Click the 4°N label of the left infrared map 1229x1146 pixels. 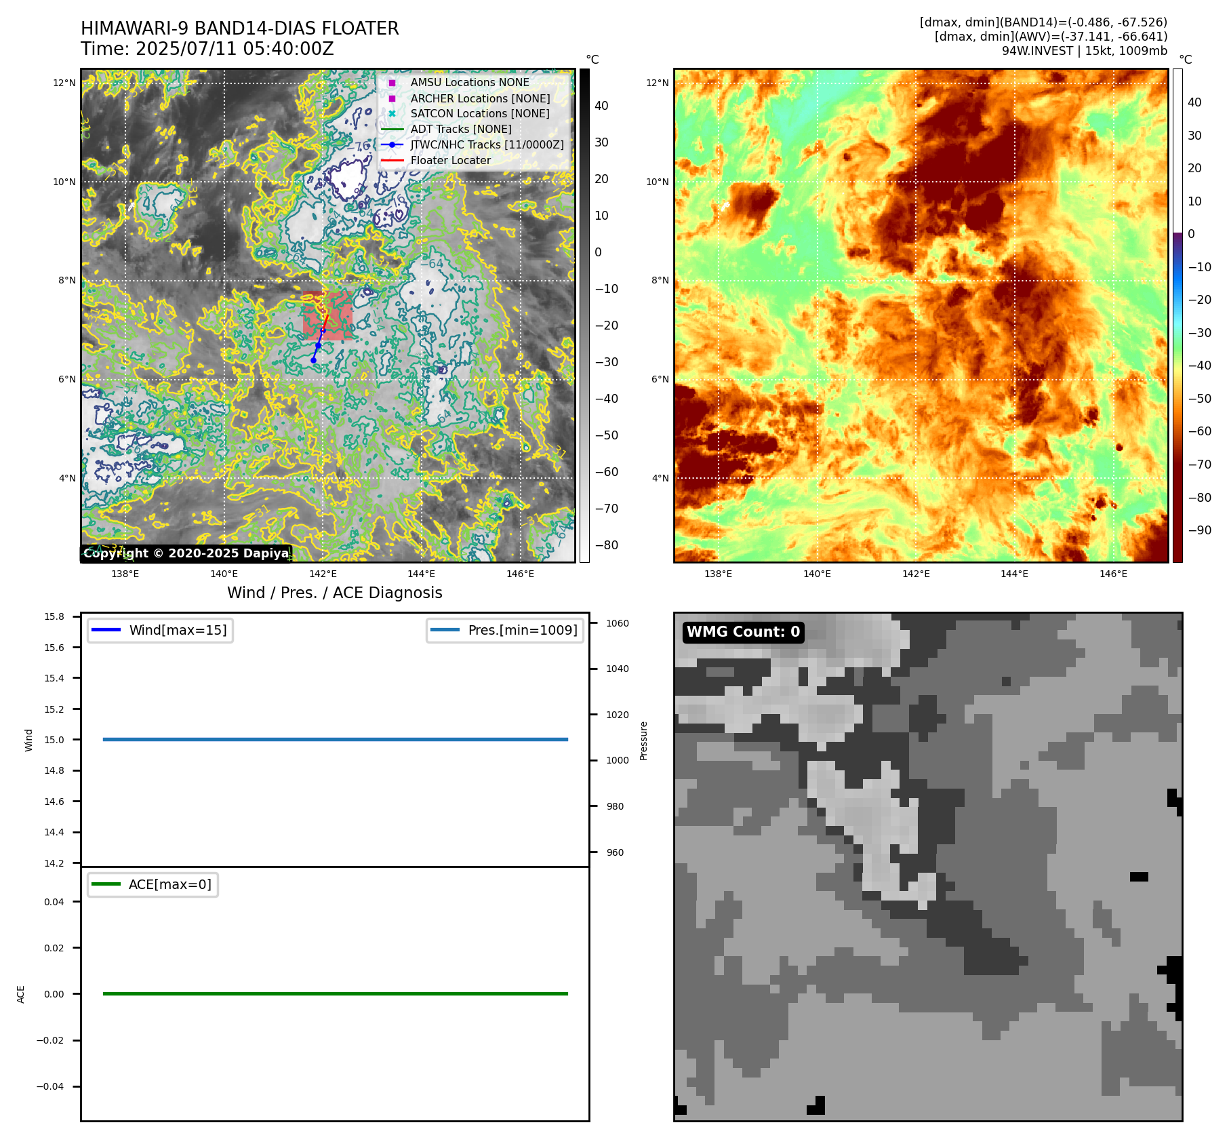67,478
